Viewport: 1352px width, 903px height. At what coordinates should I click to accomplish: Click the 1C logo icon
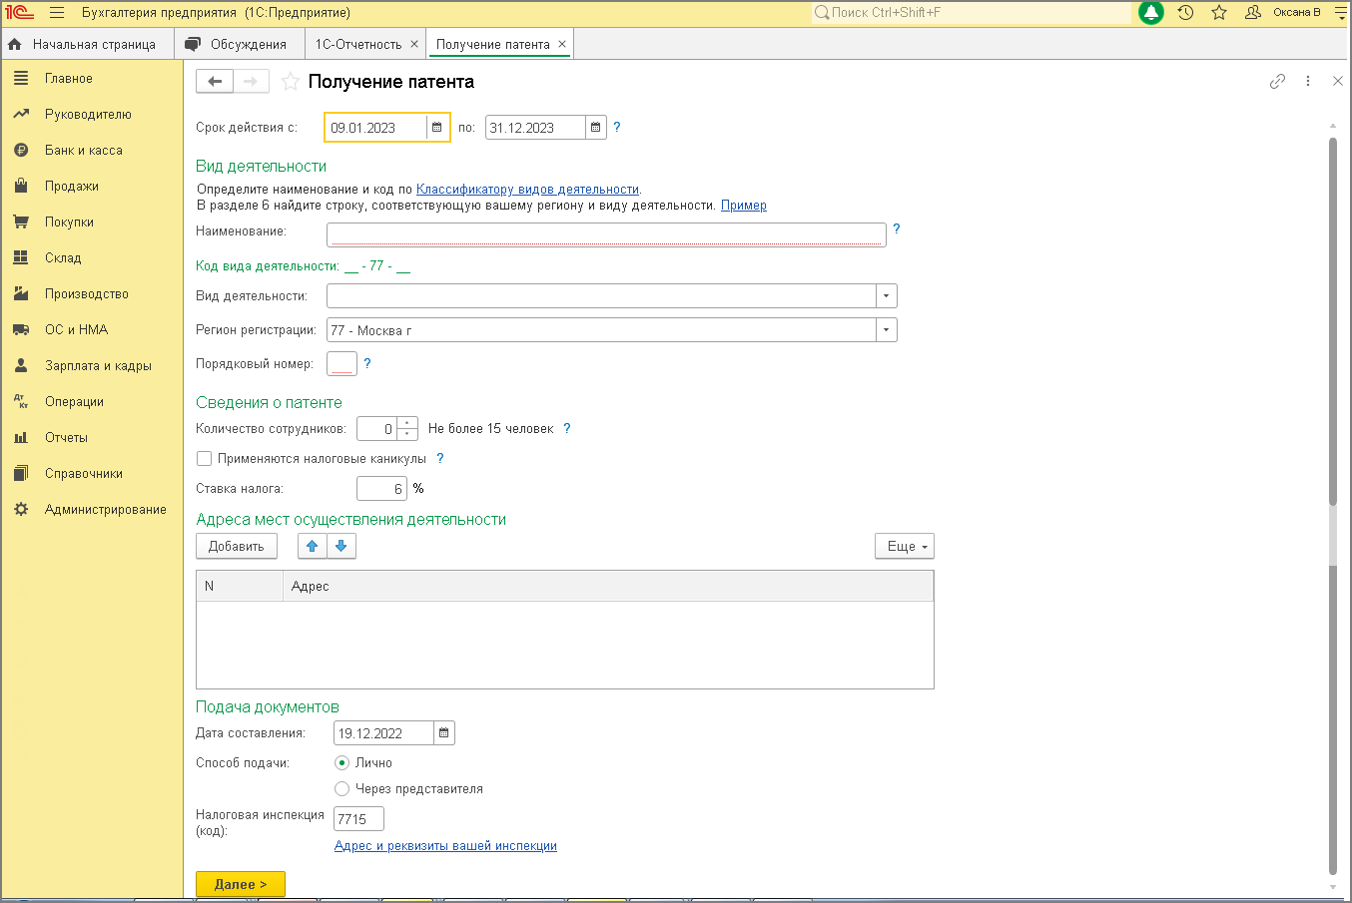pos(20,13)
